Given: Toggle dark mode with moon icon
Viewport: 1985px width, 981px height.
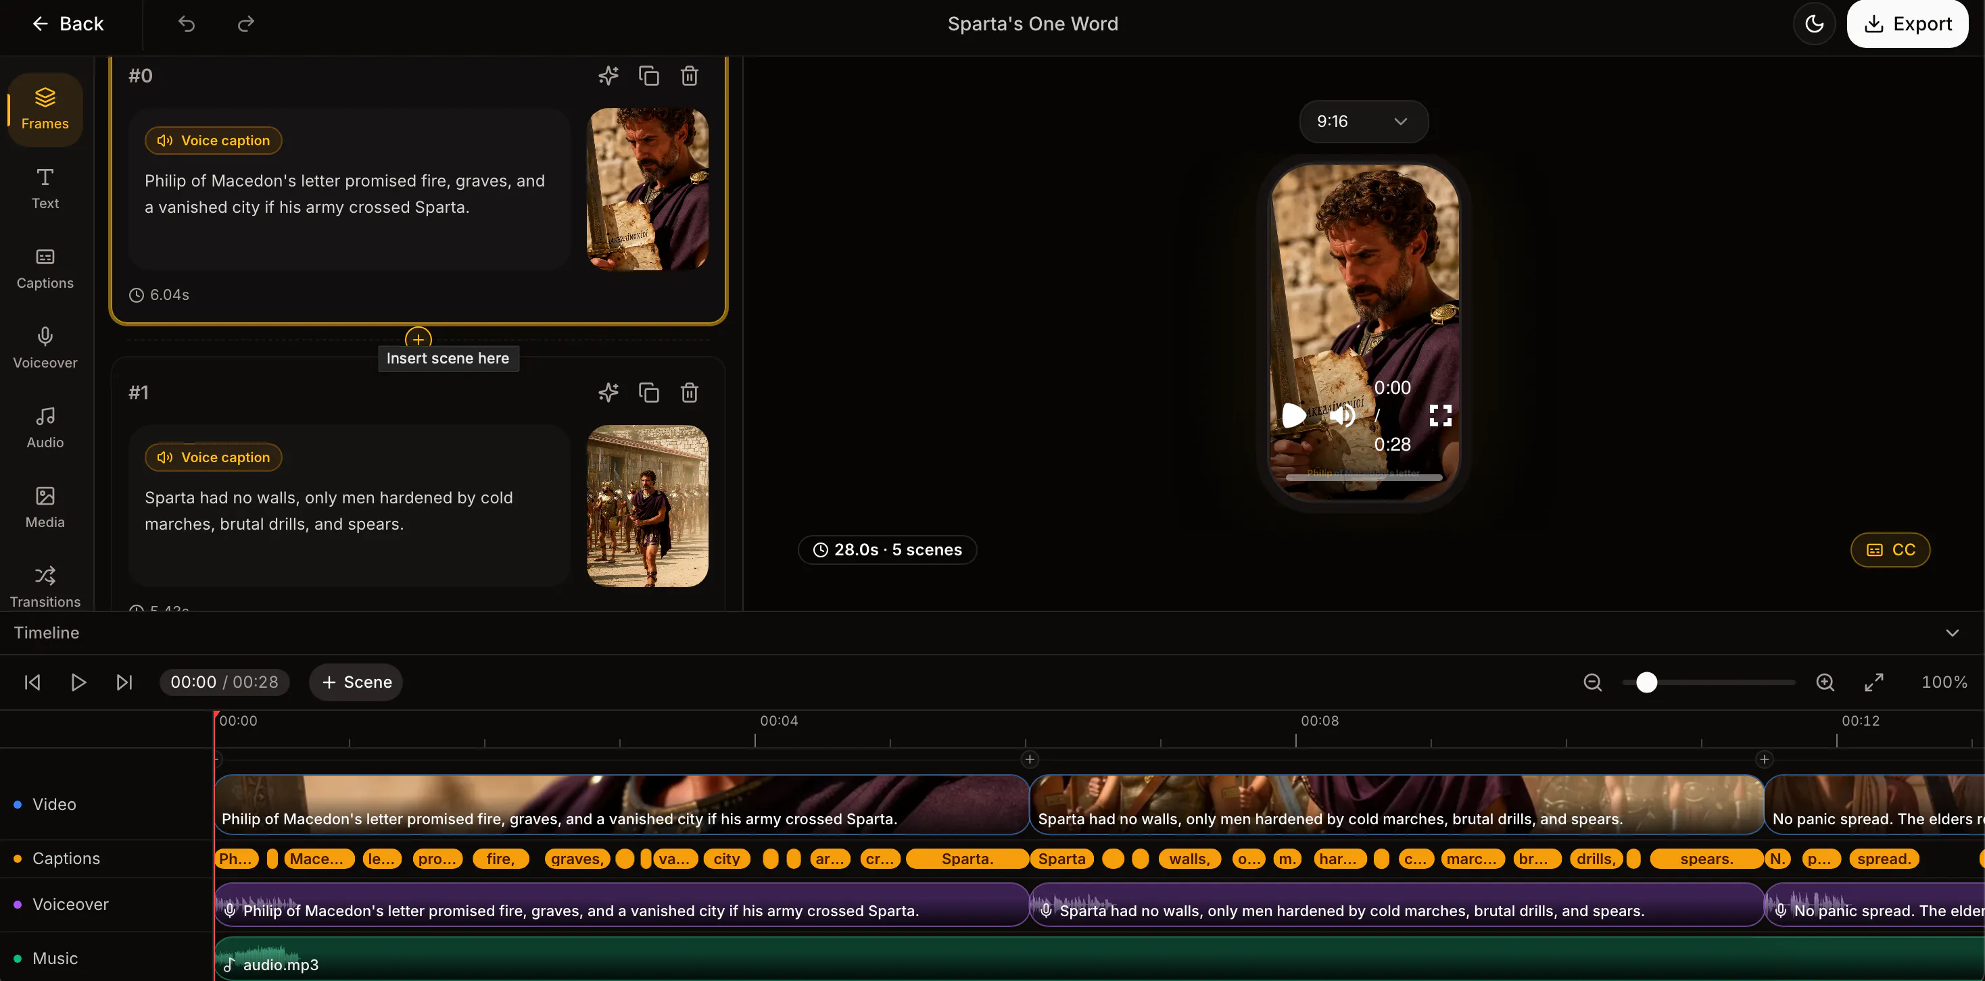Looking at the screenshot, I should click(1815, 24).
